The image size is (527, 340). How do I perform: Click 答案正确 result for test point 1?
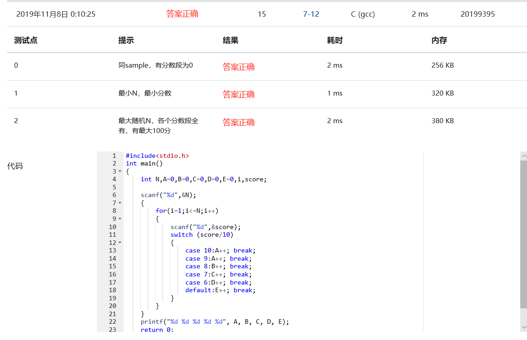238,94
